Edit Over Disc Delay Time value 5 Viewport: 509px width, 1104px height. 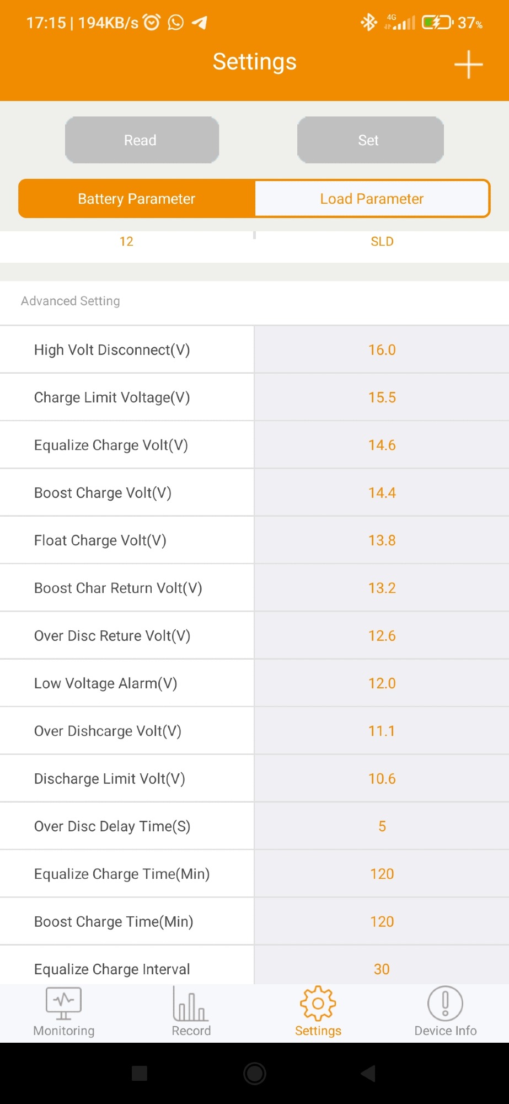point(382,826)
